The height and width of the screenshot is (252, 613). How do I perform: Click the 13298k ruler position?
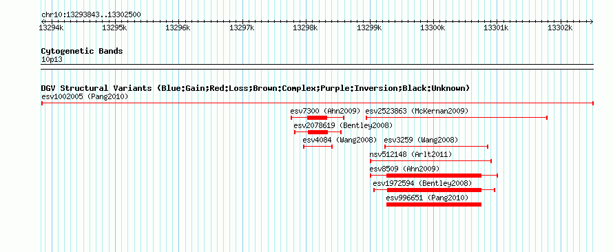(x=305, y=28)
